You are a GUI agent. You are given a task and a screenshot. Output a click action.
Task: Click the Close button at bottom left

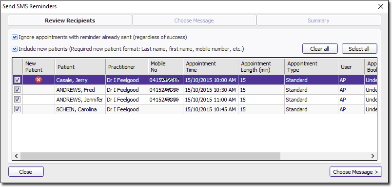[26, 172]
